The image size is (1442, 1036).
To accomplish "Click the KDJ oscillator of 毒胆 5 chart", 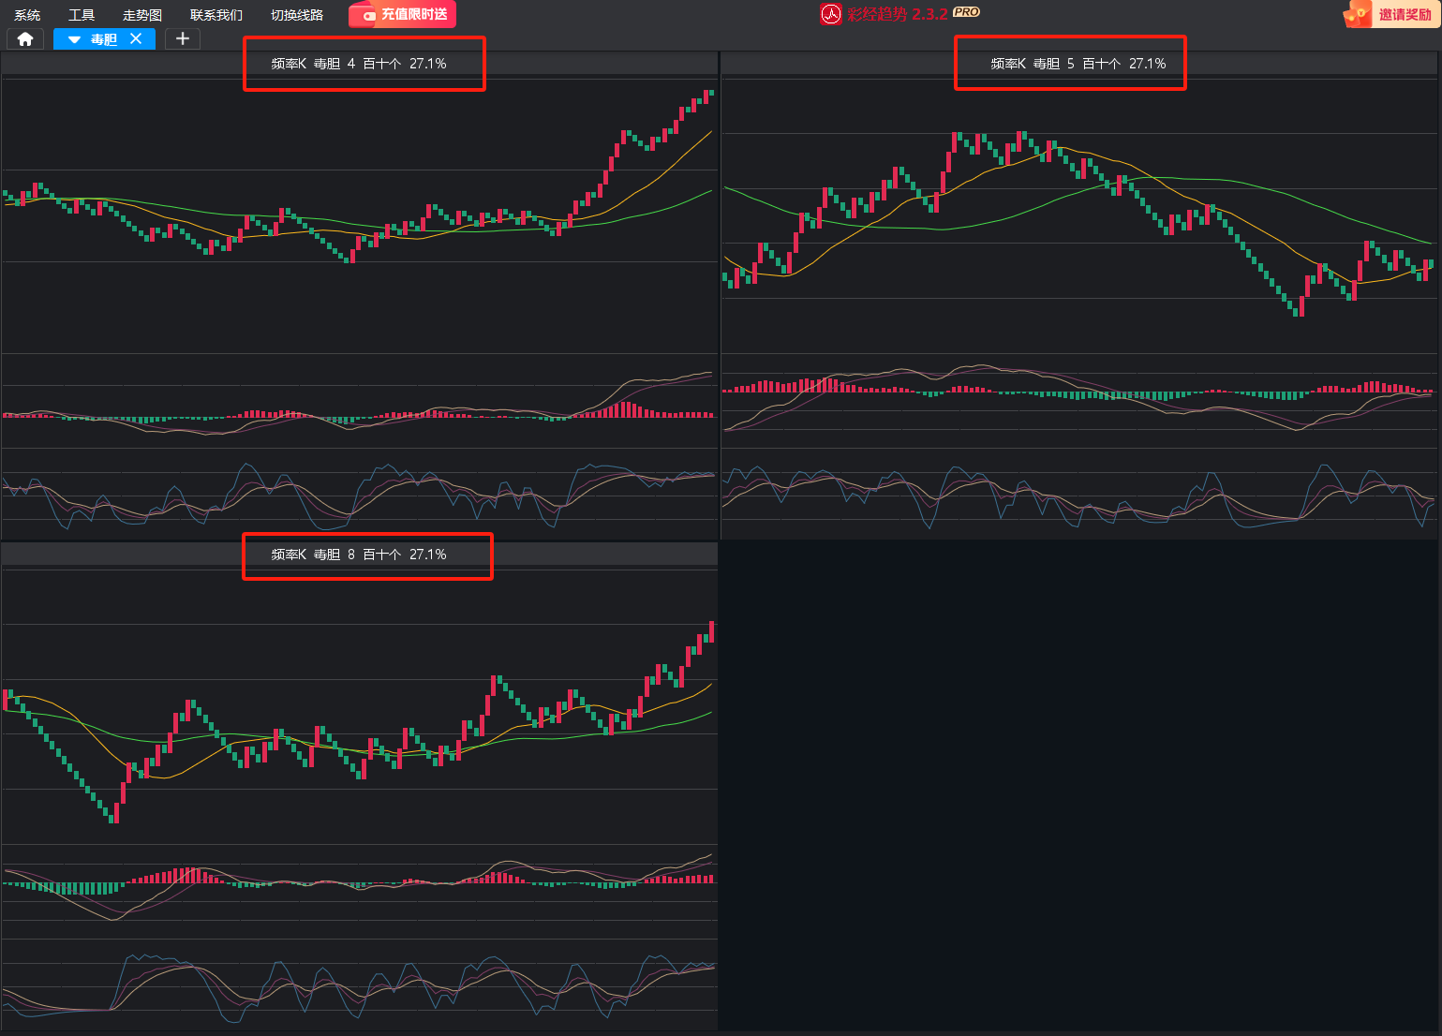I will coord(1078,494).
